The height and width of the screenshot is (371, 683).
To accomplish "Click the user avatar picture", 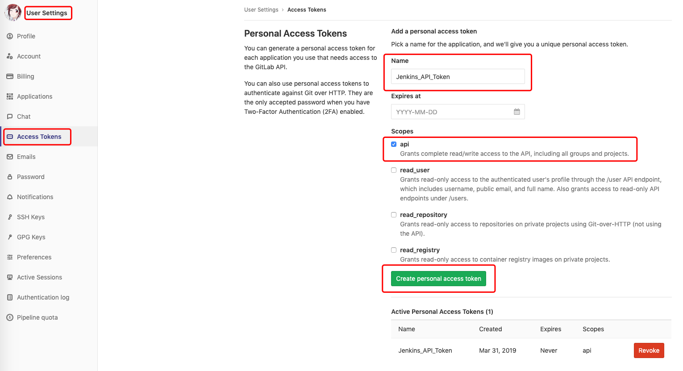I will 13,13.
